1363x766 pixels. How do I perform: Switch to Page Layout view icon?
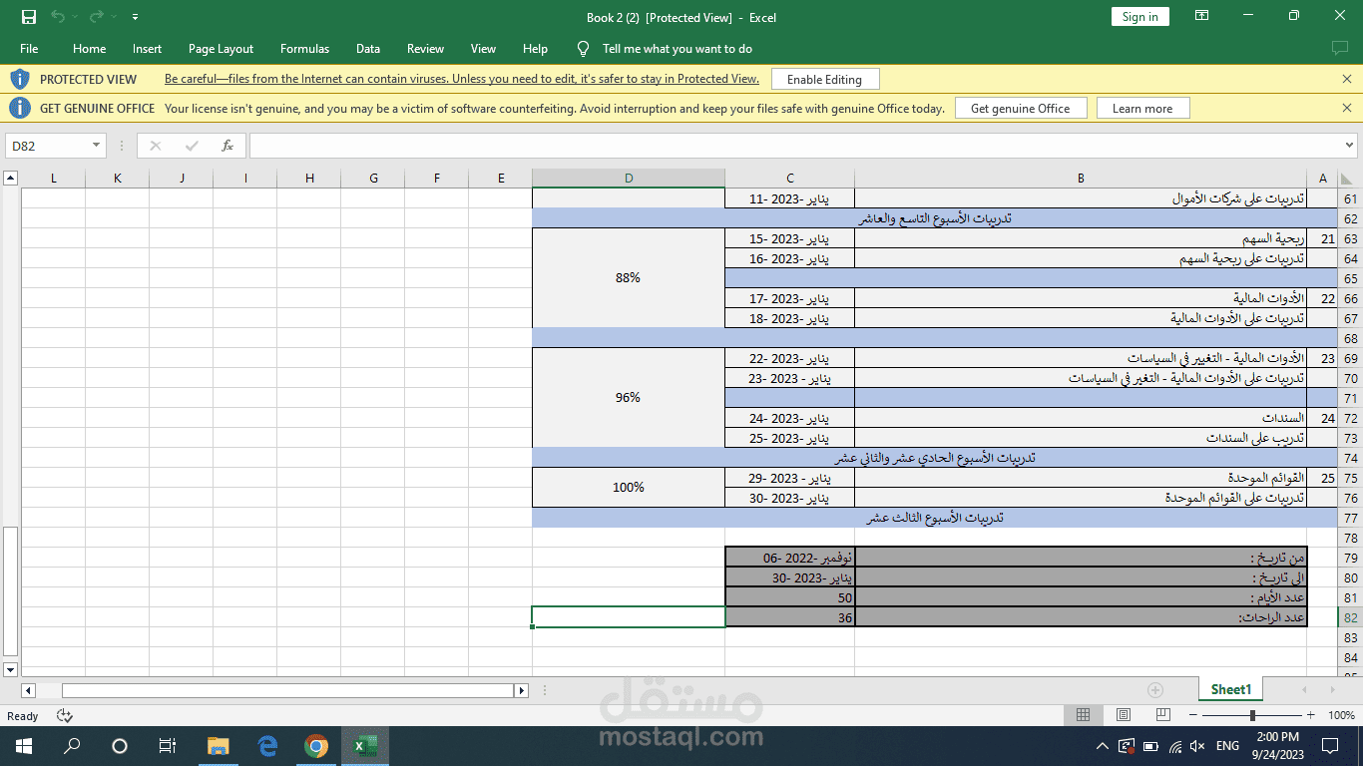pyautogui.click(x=1124, y=715)
